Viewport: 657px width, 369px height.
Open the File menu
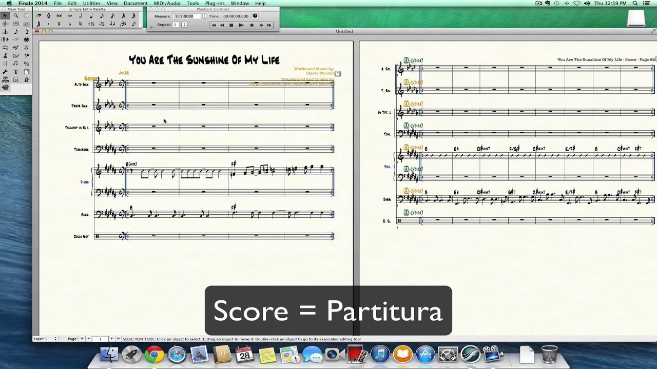57,3
